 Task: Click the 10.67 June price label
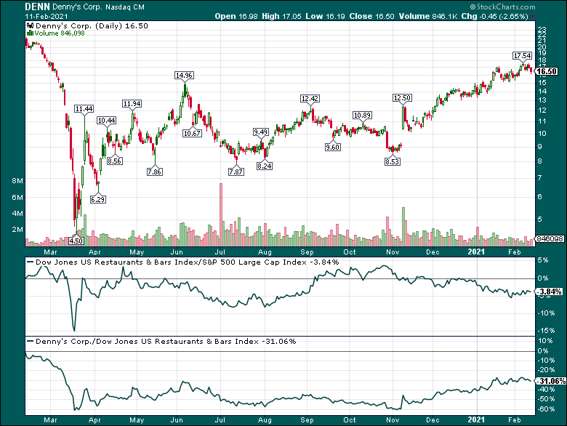pyautogui.click(x=192, y=133)
